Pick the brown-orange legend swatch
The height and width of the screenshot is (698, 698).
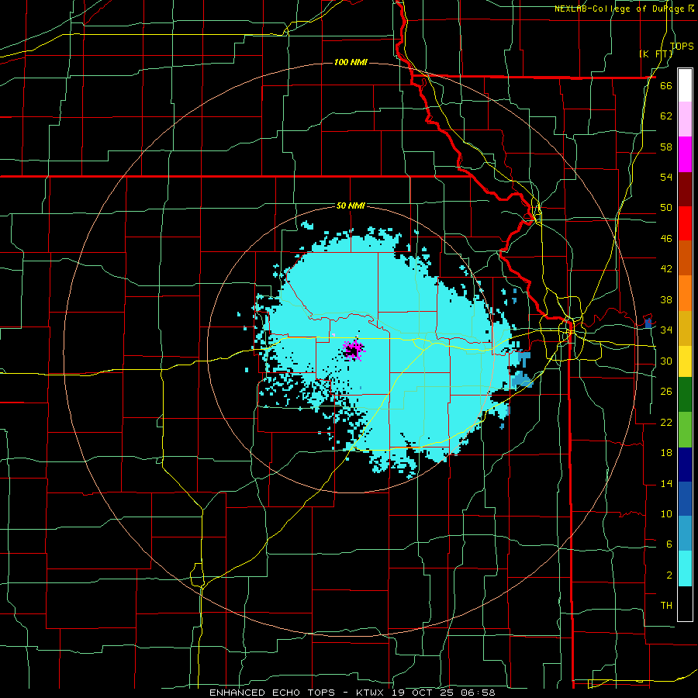[685, 257]
